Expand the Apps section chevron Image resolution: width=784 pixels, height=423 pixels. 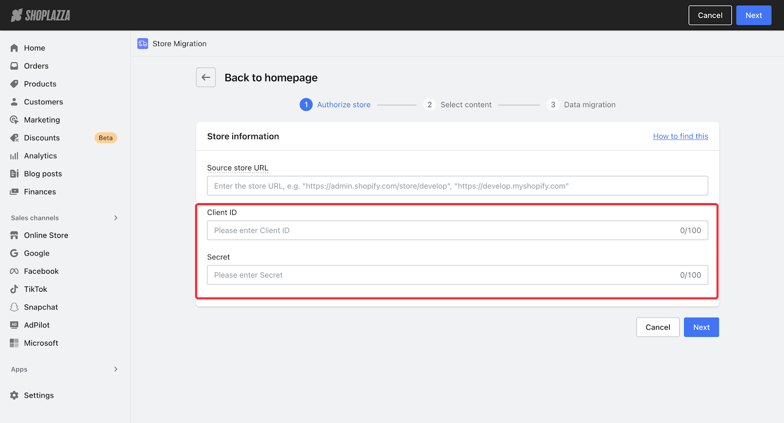coord(116,369)
